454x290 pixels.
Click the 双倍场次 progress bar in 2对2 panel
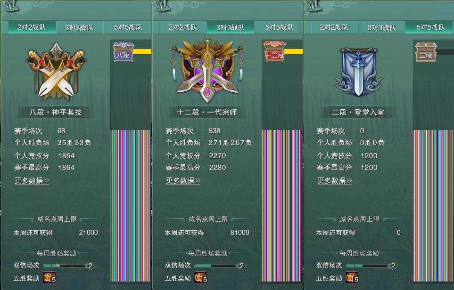tap(69, 266)
